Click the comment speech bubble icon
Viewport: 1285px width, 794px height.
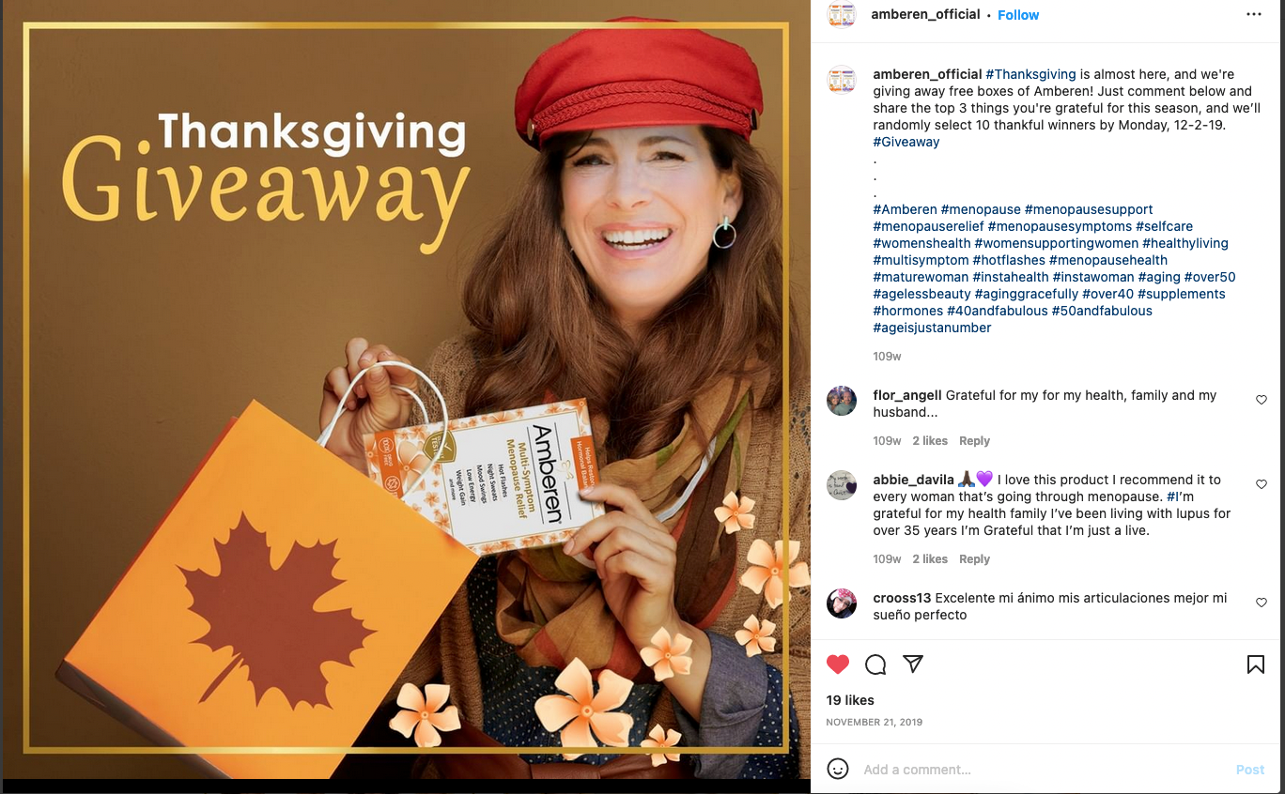(x=875, y=664)
